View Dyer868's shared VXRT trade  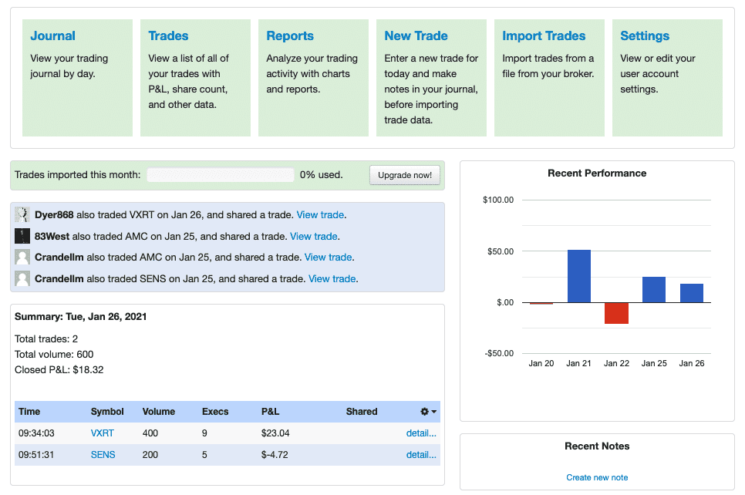[319, 214]
